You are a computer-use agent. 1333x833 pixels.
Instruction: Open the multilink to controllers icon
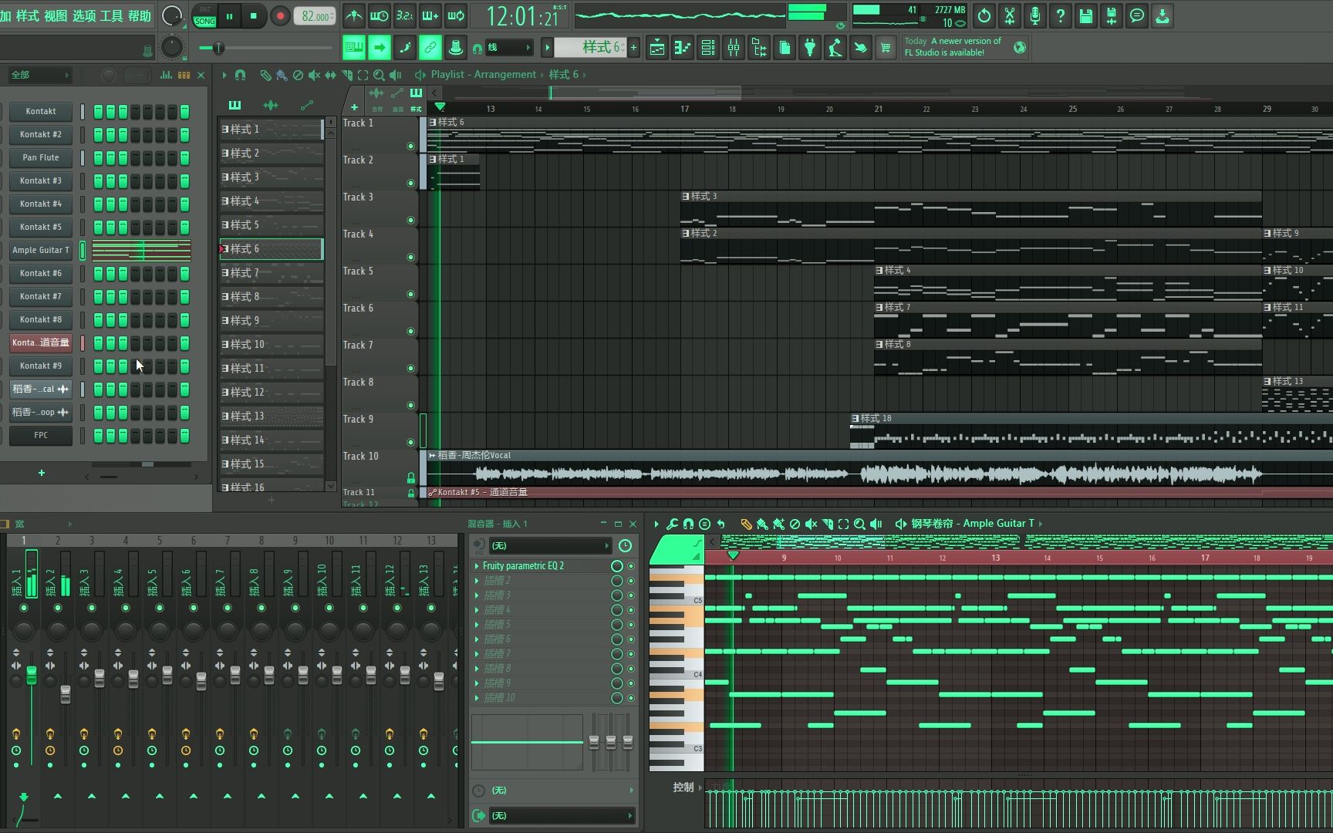pos(456,48)
